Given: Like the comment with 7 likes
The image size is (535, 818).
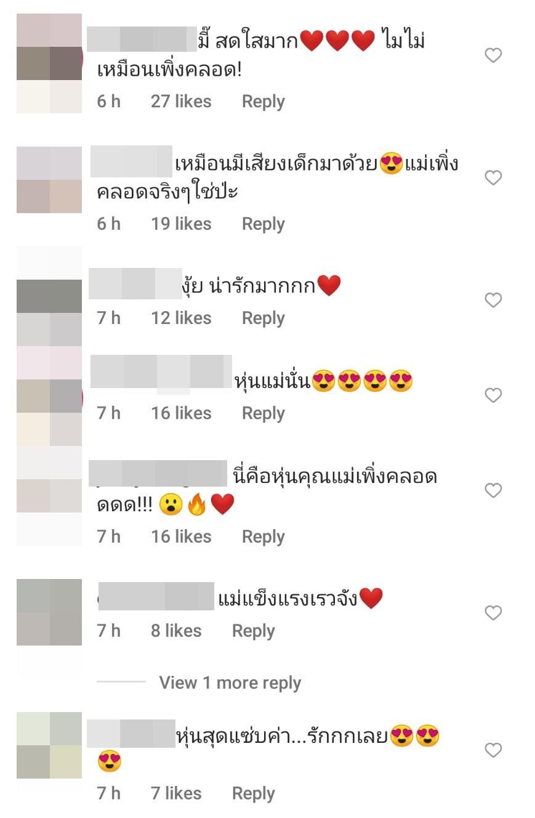Looking at the screenshot, I should (493, 750).
